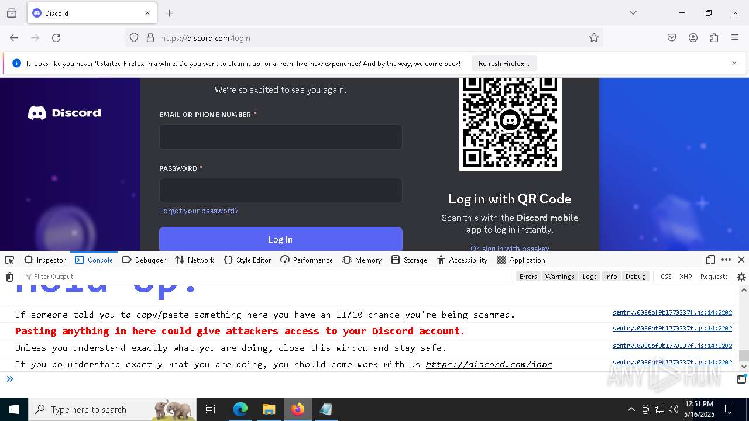The image size is (749, 421).
Task: Open Microsoft Edge from taskbar
Action: tap(240, 409)
